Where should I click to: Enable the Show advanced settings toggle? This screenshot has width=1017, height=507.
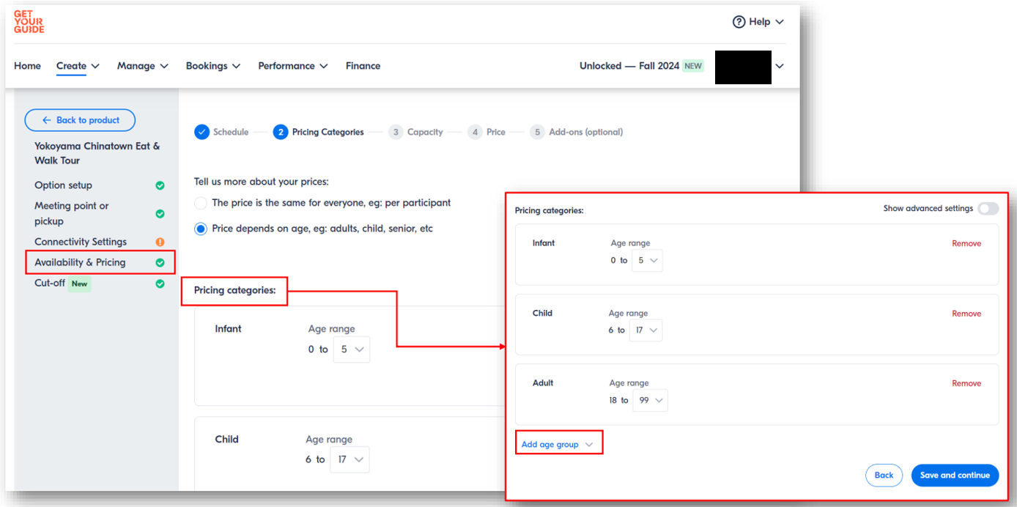[988, 209]
